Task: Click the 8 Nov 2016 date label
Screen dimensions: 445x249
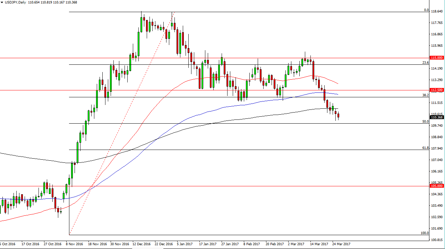Action: click(x=75, y=244)
